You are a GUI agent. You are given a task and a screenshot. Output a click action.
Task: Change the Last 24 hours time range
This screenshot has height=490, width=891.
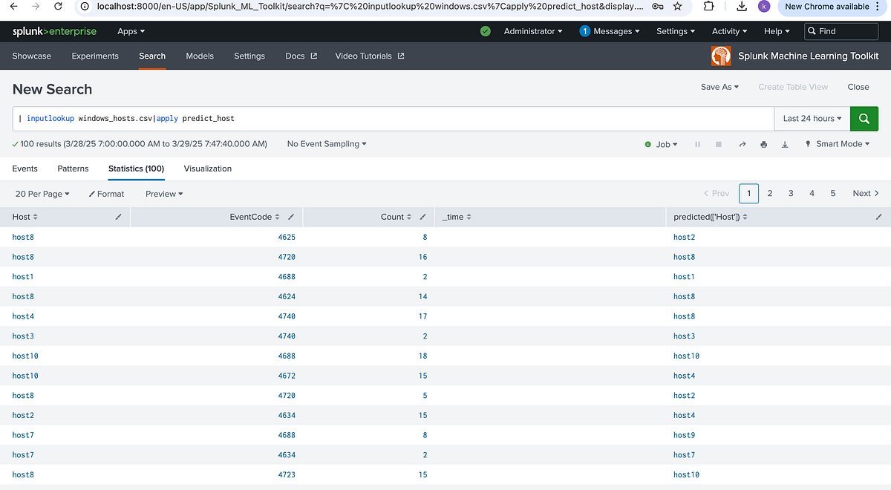coord(811,118)
